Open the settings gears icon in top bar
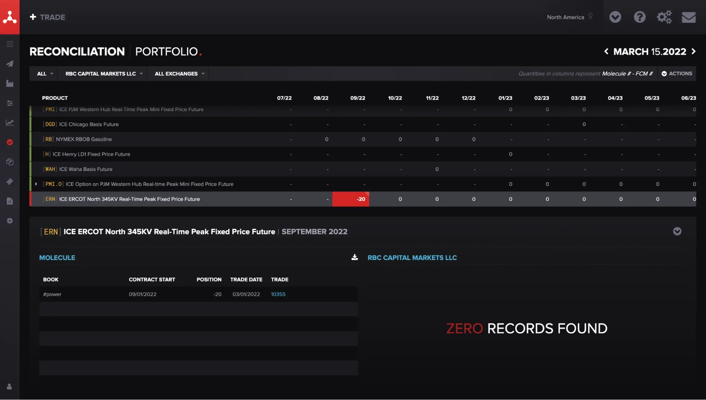The height and width of the screenshot is (400, 706). tap(664, 17)
